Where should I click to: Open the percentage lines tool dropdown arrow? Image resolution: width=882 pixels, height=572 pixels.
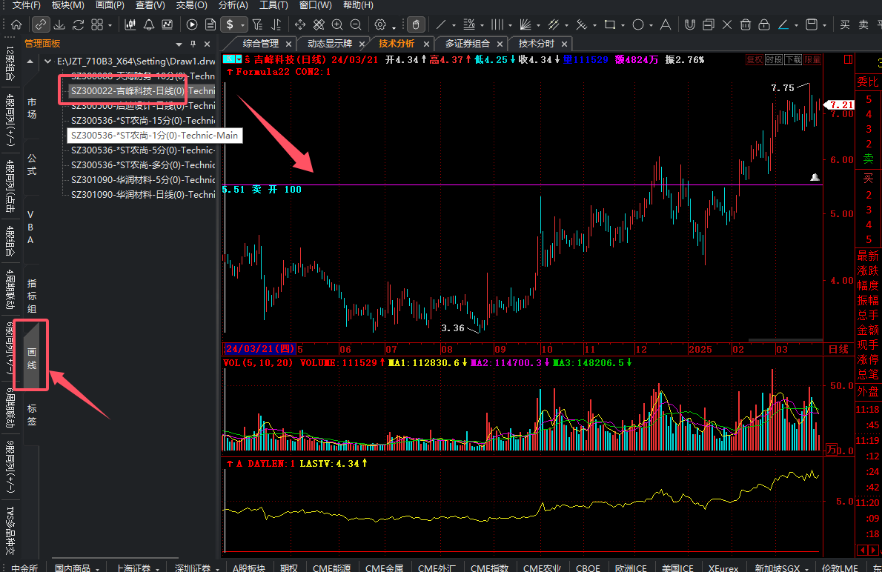[x=482, y=25]
